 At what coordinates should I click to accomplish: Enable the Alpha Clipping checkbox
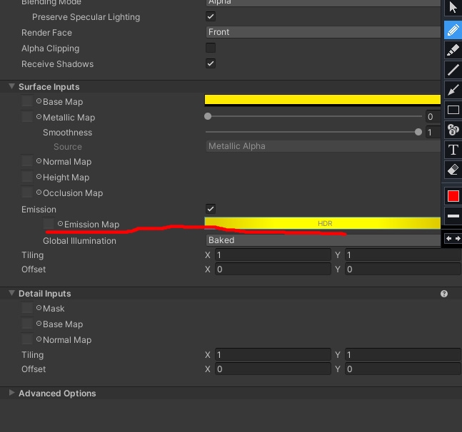click(x=211, y=48)
